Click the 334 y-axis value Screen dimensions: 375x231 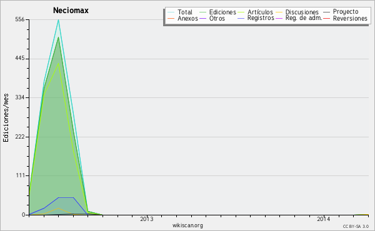pyautogui.click(x=20, y=97)
